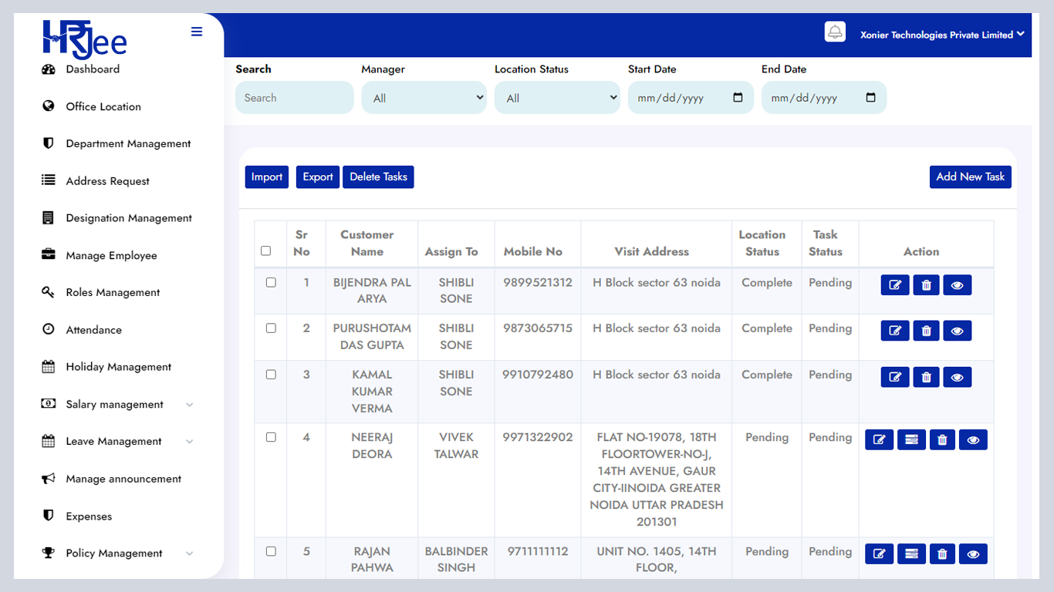The image size is (1054, 592).
Task: Open the End Date calendar picker
Action: pyautogui.click(x=871, y=98)
